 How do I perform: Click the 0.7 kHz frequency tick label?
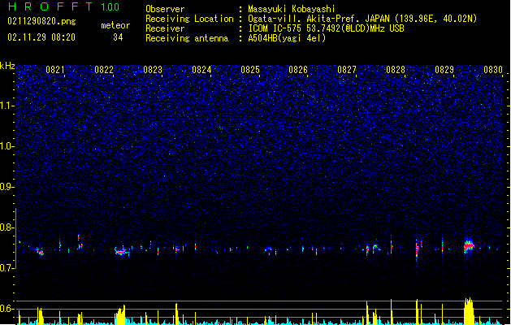tap(7, 268)
